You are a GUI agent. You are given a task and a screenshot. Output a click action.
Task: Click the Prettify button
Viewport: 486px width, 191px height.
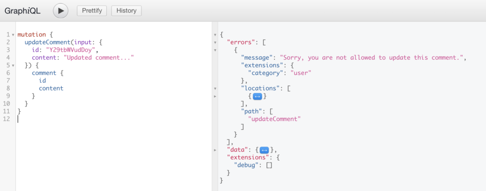pos(92,10)
